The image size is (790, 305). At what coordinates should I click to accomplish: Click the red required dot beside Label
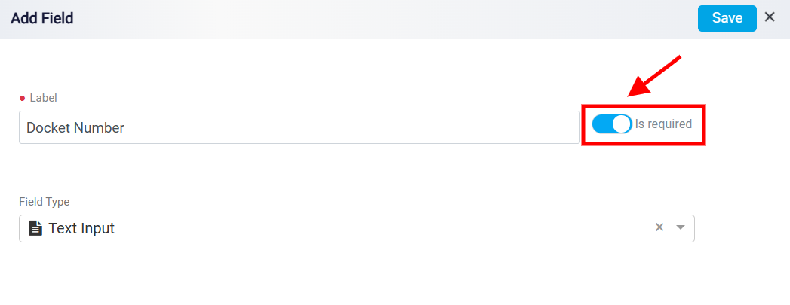(22, 98)
